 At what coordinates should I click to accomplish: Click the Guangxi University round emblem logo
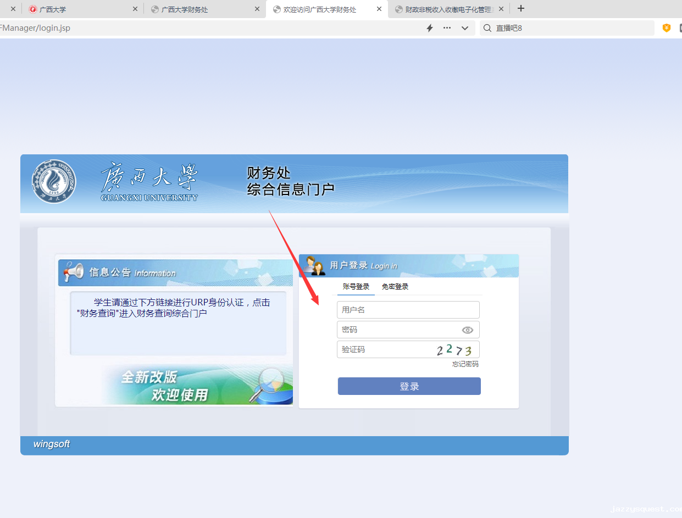54,182
